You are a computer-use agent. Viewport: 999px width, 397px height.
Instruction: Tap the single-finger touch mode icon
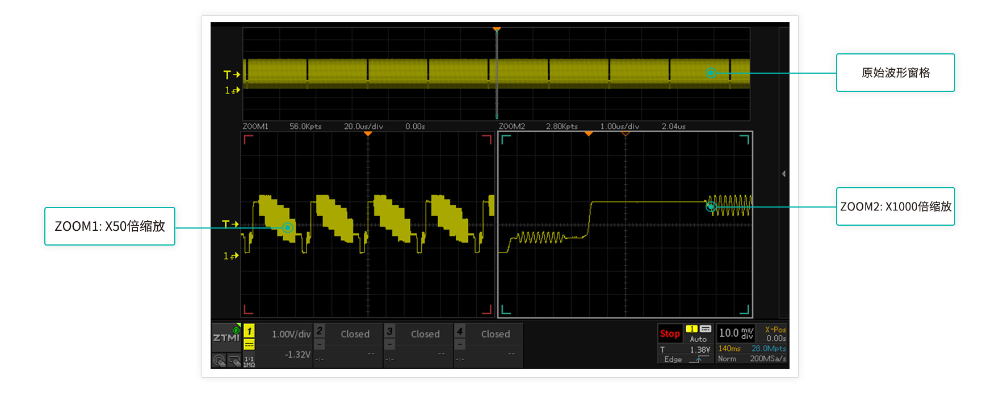pos(219,360)
